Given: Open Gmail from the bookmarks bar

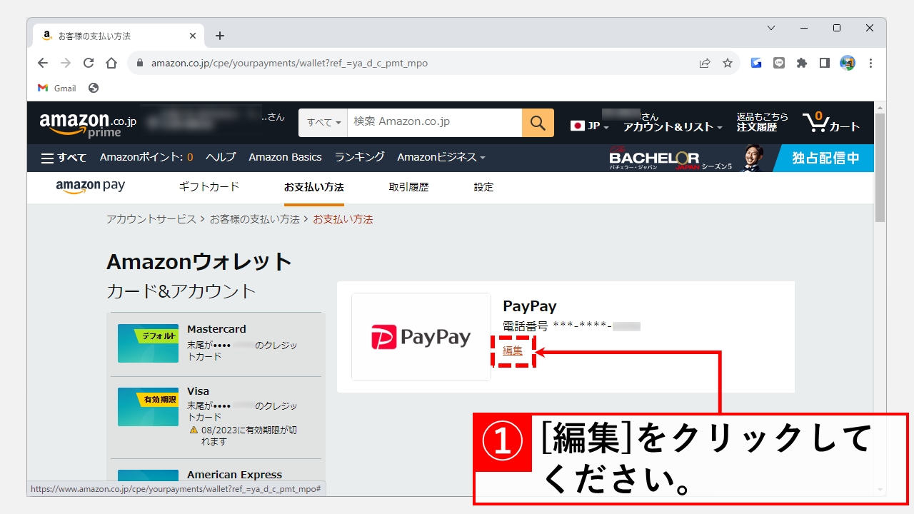Looking at the screenshot, I should (56, 88).
